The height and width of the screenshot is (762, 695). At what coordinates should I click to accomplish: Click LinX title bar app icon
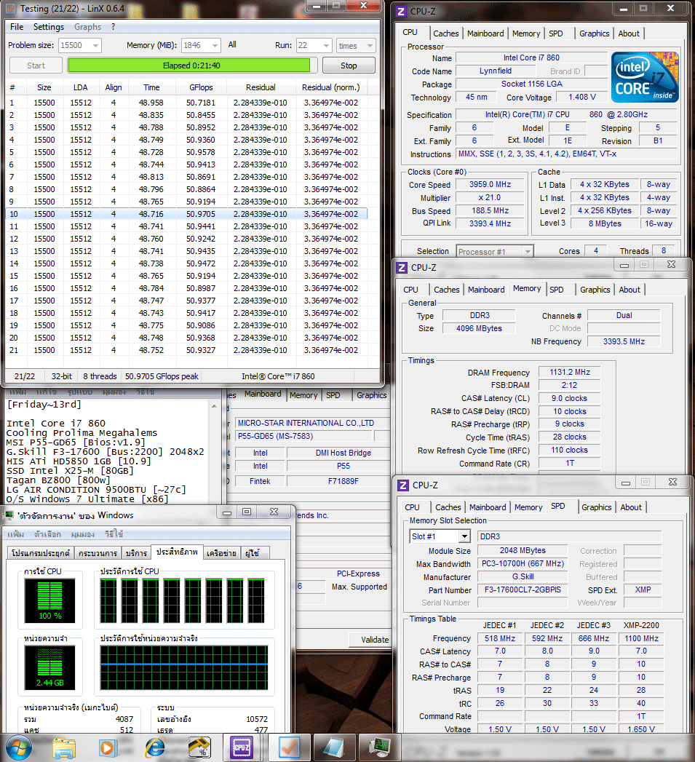[11, 8]
